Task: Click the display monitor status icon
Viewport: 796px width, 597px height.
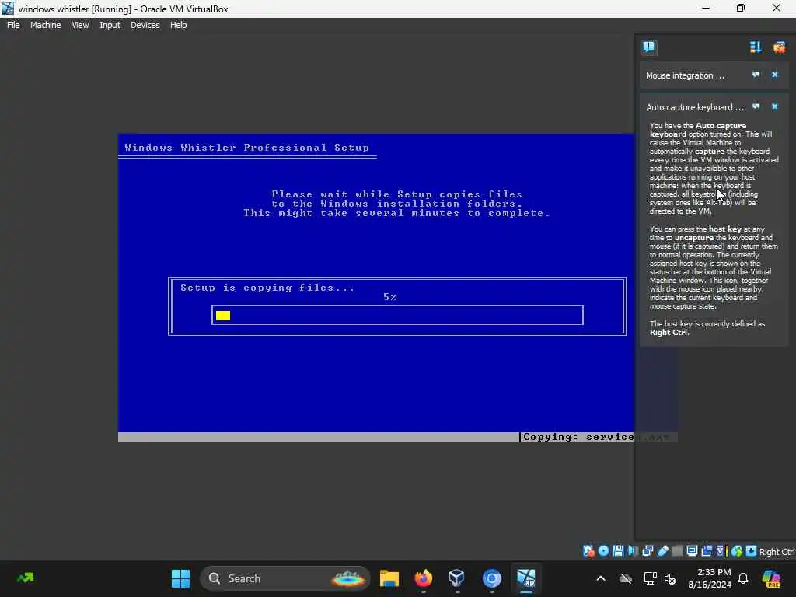Action: (x=692, y=551)
